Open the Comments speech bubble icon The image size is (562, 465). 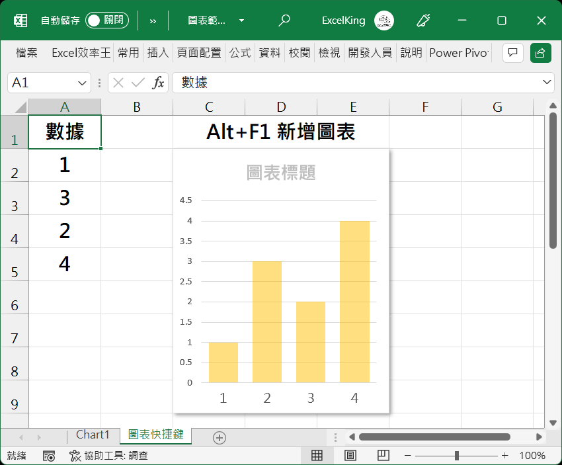(x=513, y=53)
